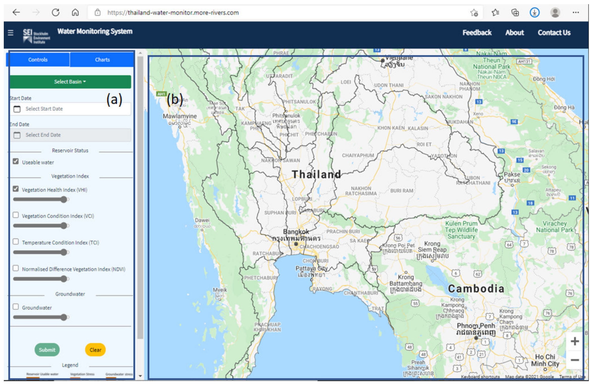
Task: Open browser downloads icon
Action: point(534,12)
